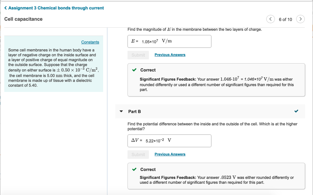Click the green checkmark in potential difference feedback
The height and width of the screenshot is (195, 313).
point(134,169)
